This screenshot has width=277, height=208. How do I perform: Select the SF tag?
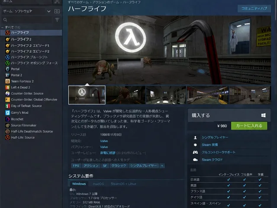(x=105, y=166)
